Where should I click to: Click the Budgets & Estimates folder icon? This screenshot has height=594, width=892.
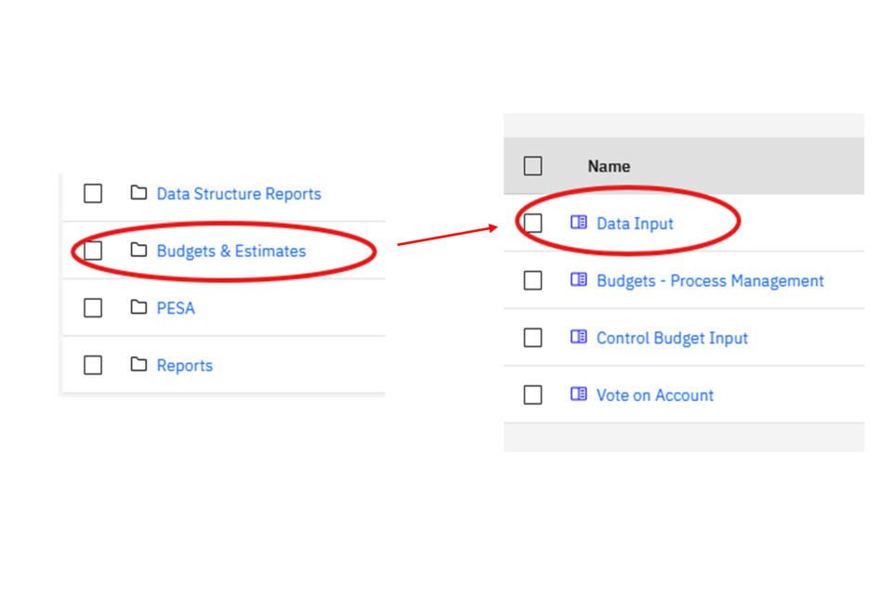pos(138,251)
